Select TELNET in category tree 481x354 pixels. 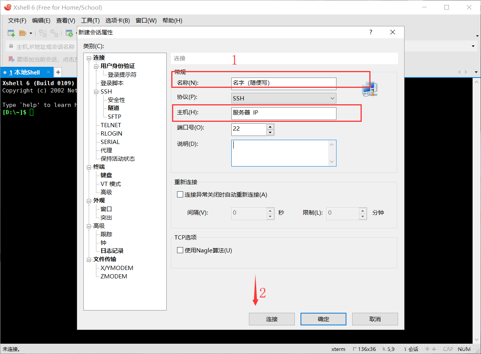tap(111, 125)
